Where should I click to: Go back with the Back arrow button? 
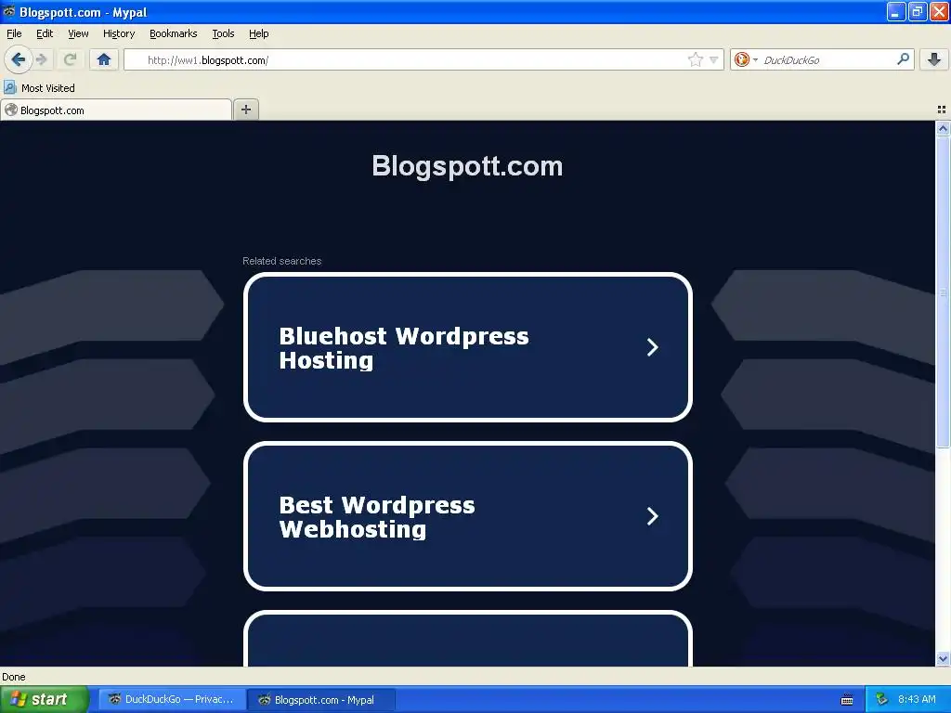19,59
